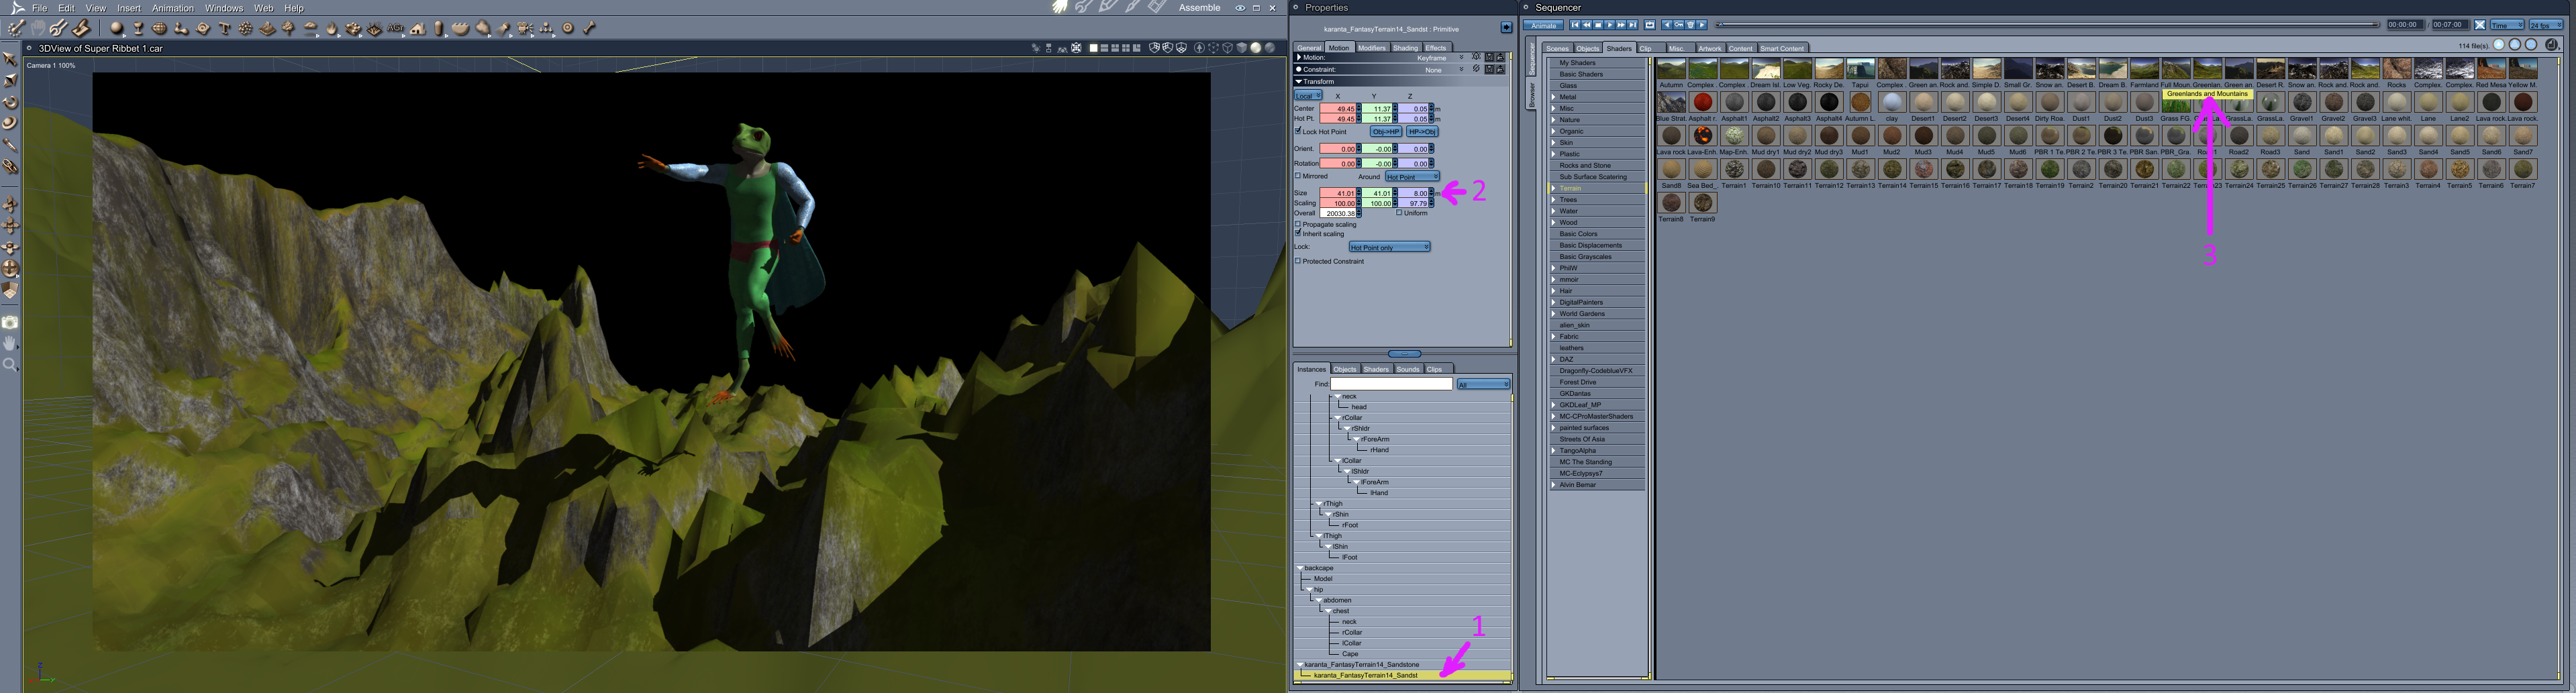Insert a sphere primitive from the toolbar
Viewport: 2576px width, 693px height.
coord(117,28)
